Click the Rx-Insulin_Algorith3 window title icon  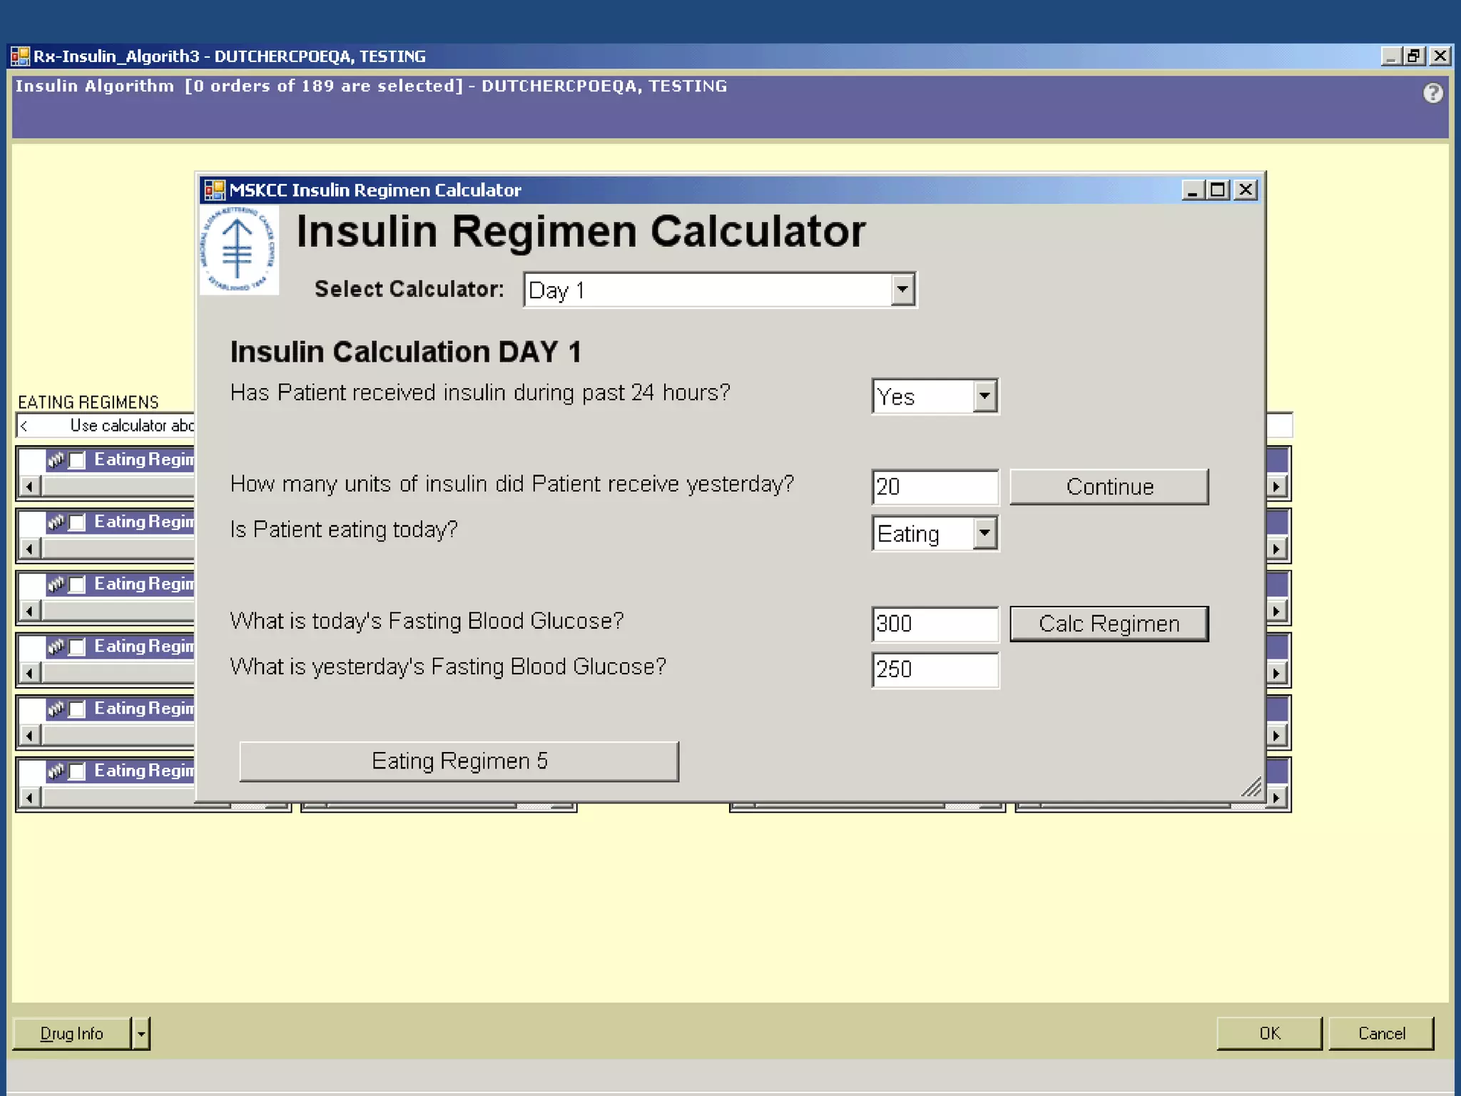pos(20,56)
